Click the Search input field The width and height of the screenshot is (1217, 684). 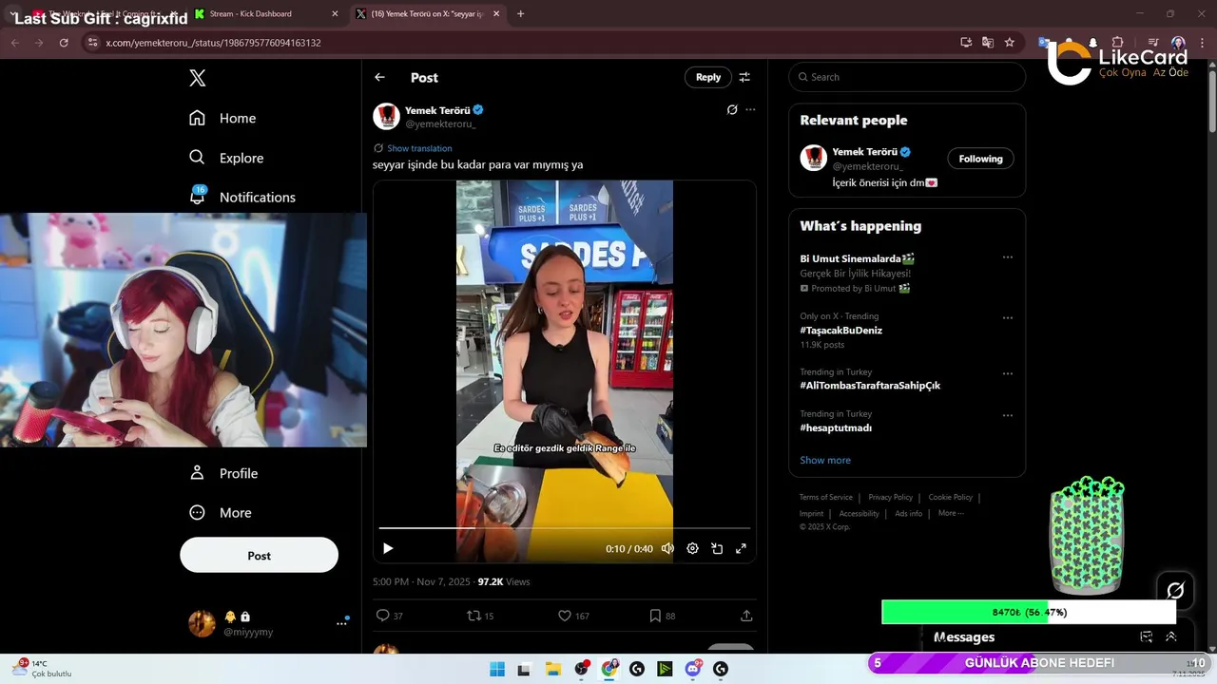pyautogui.click(x=907, y=77)
